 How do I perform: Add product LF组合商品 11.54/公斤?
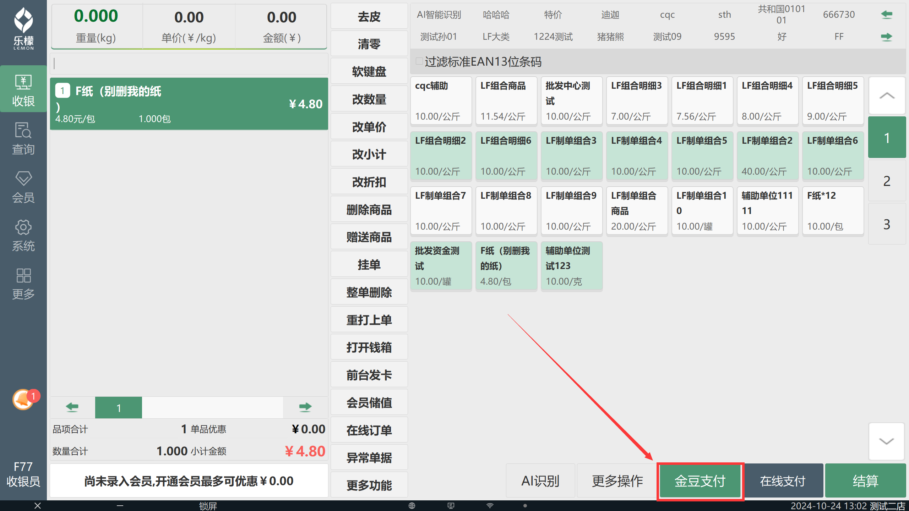click(506, 101)
